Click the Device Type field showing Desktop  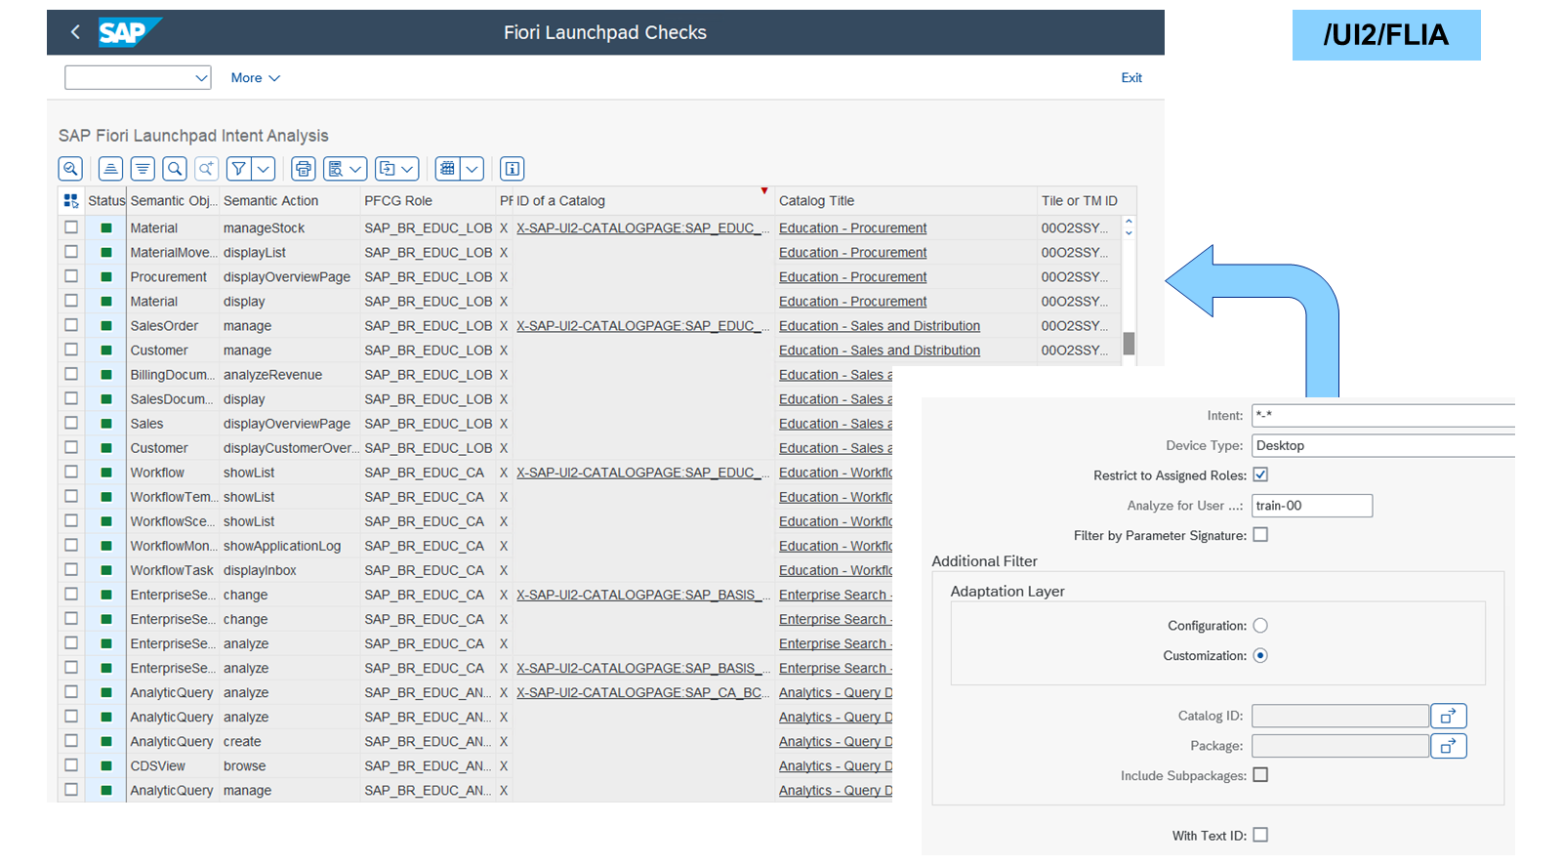(x=1382, y=446)
